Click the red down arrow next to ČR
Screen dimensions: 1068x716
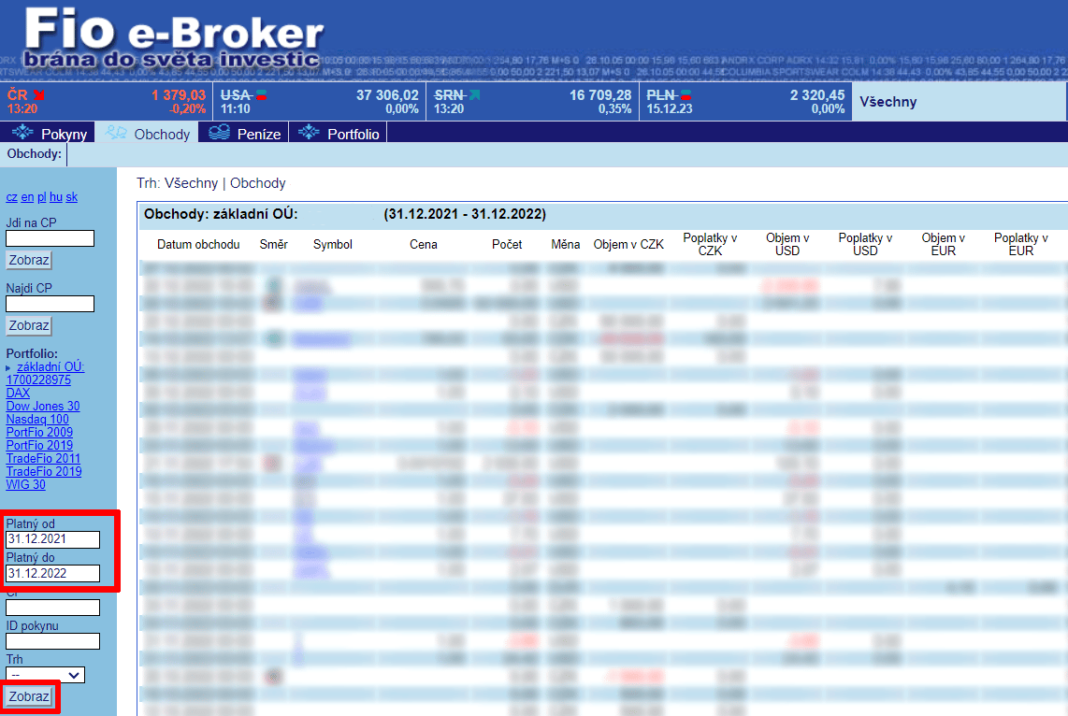(39, 94)
